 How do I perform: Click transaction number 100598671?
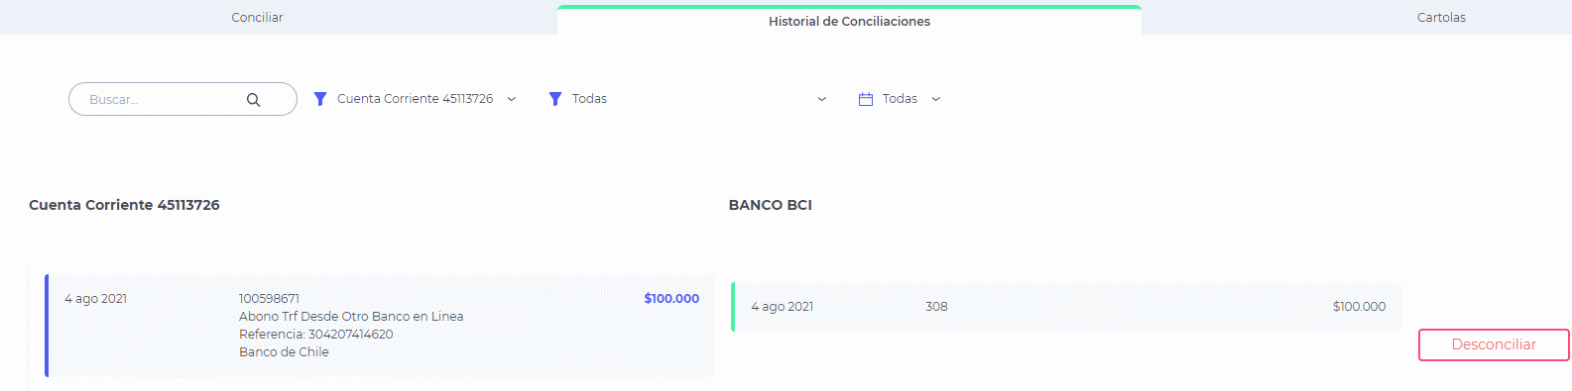click(269, 299)
